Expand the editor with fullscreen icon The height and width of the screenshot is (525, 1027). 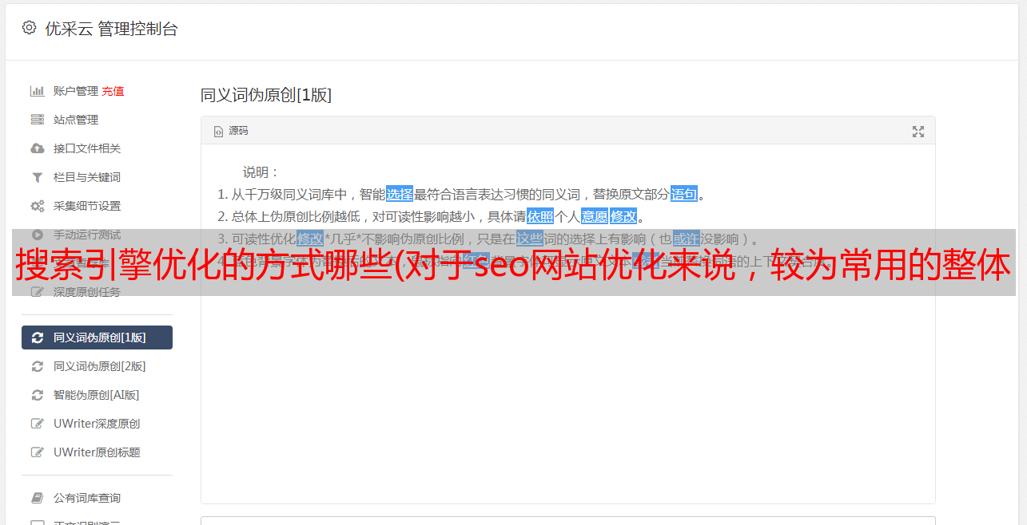pyautogui.click(x=918, y=132)
